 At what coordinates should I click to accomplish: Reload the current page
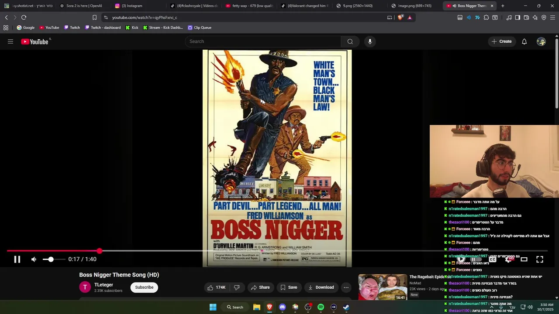[24, 17]
